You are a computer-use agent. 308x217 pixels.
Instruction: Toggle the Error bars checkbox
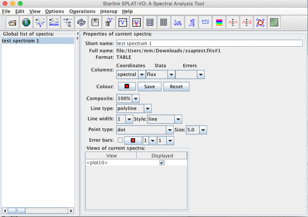click(x=120, y=140)
